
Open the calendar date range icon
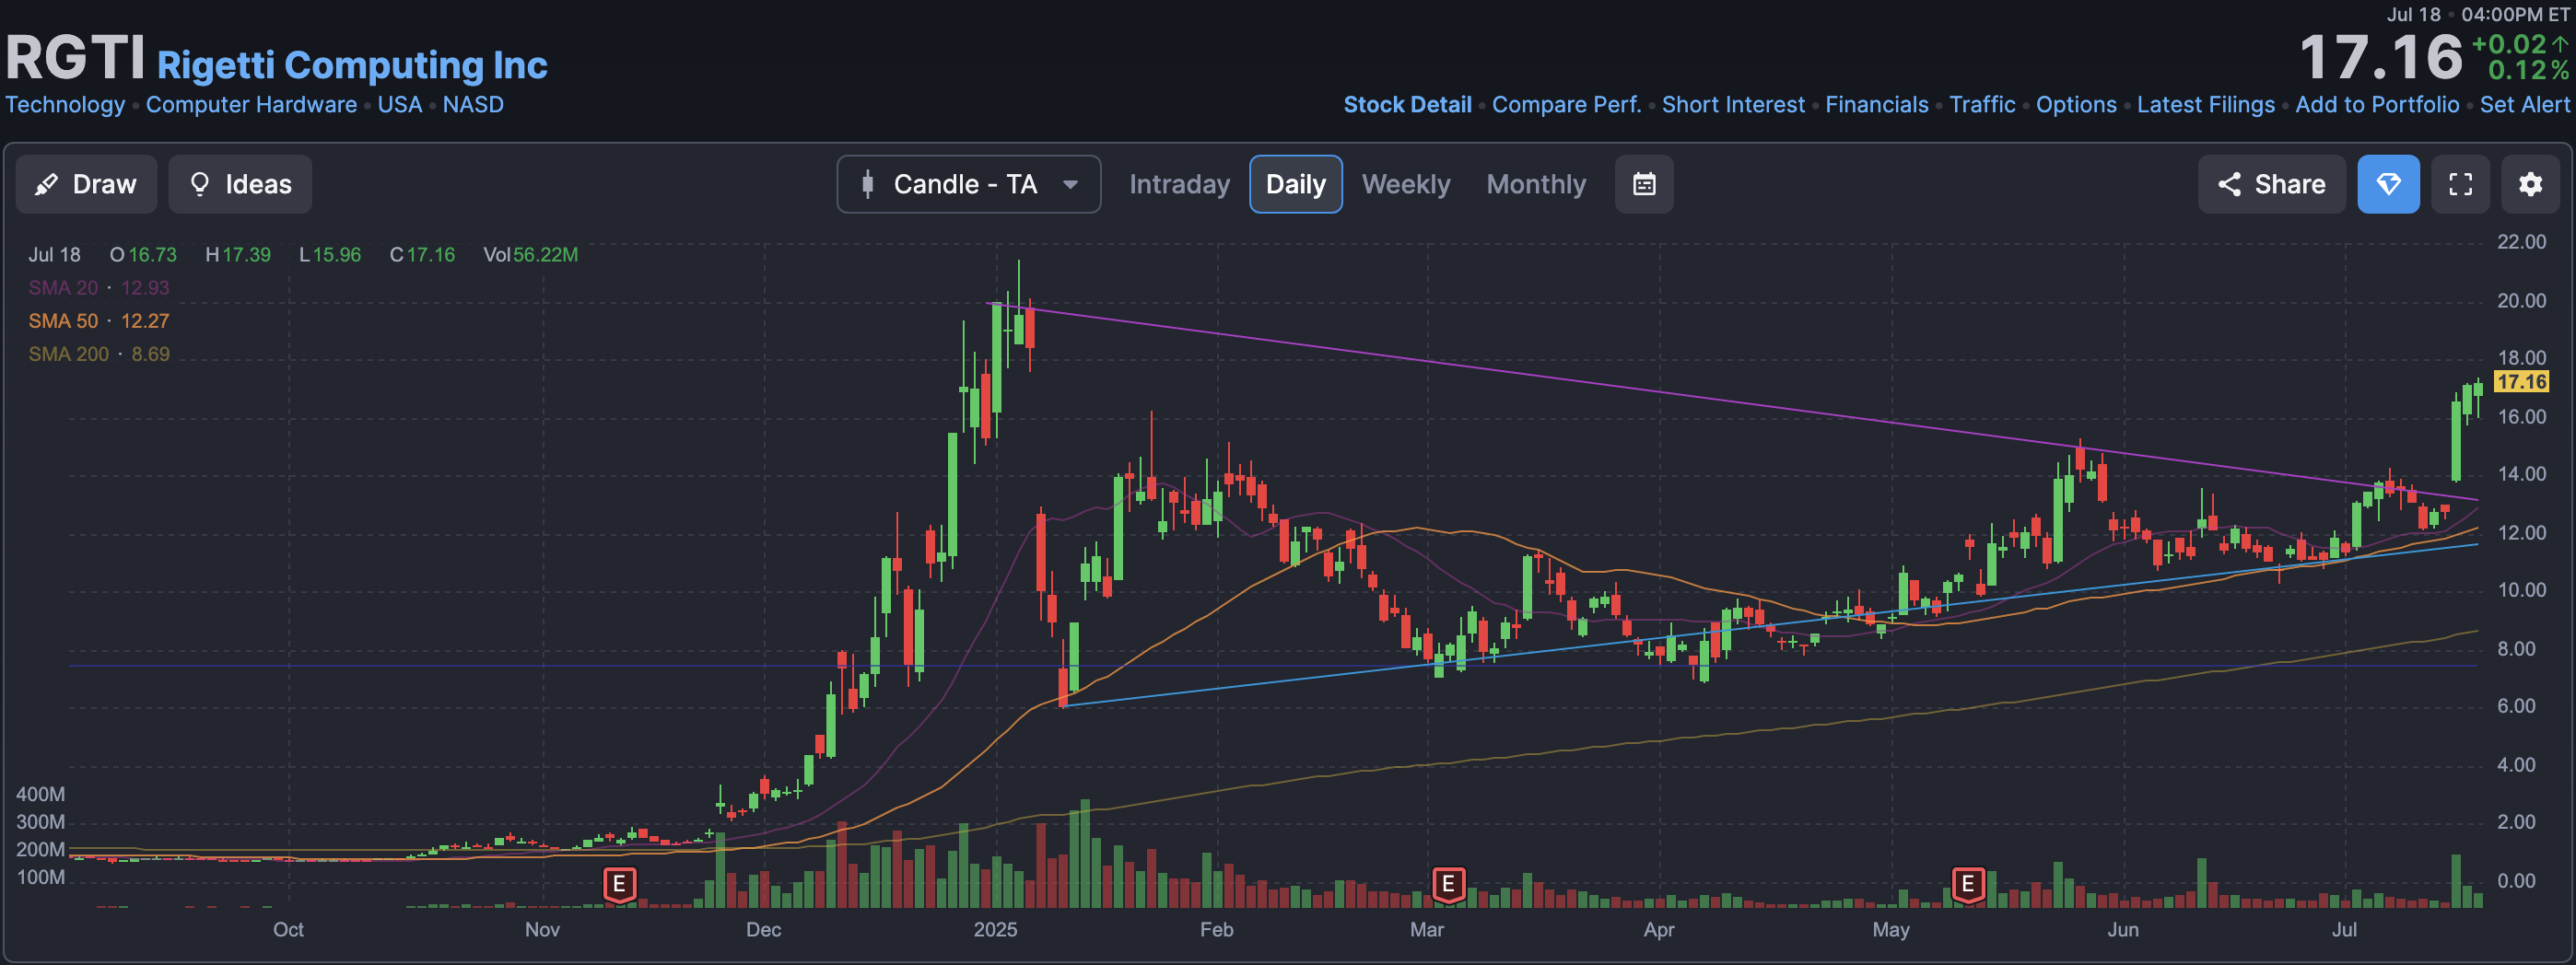coord(1644,184)
